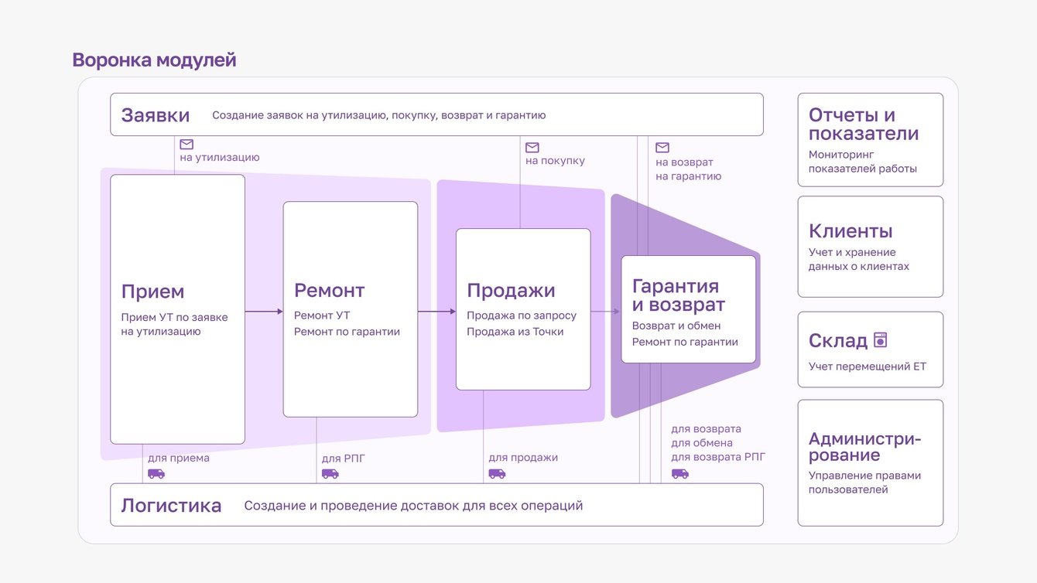Click 'Учет и хранение данных о клиентах' description
This screenshot has width=1037, height=583.
tap(858, 259)
